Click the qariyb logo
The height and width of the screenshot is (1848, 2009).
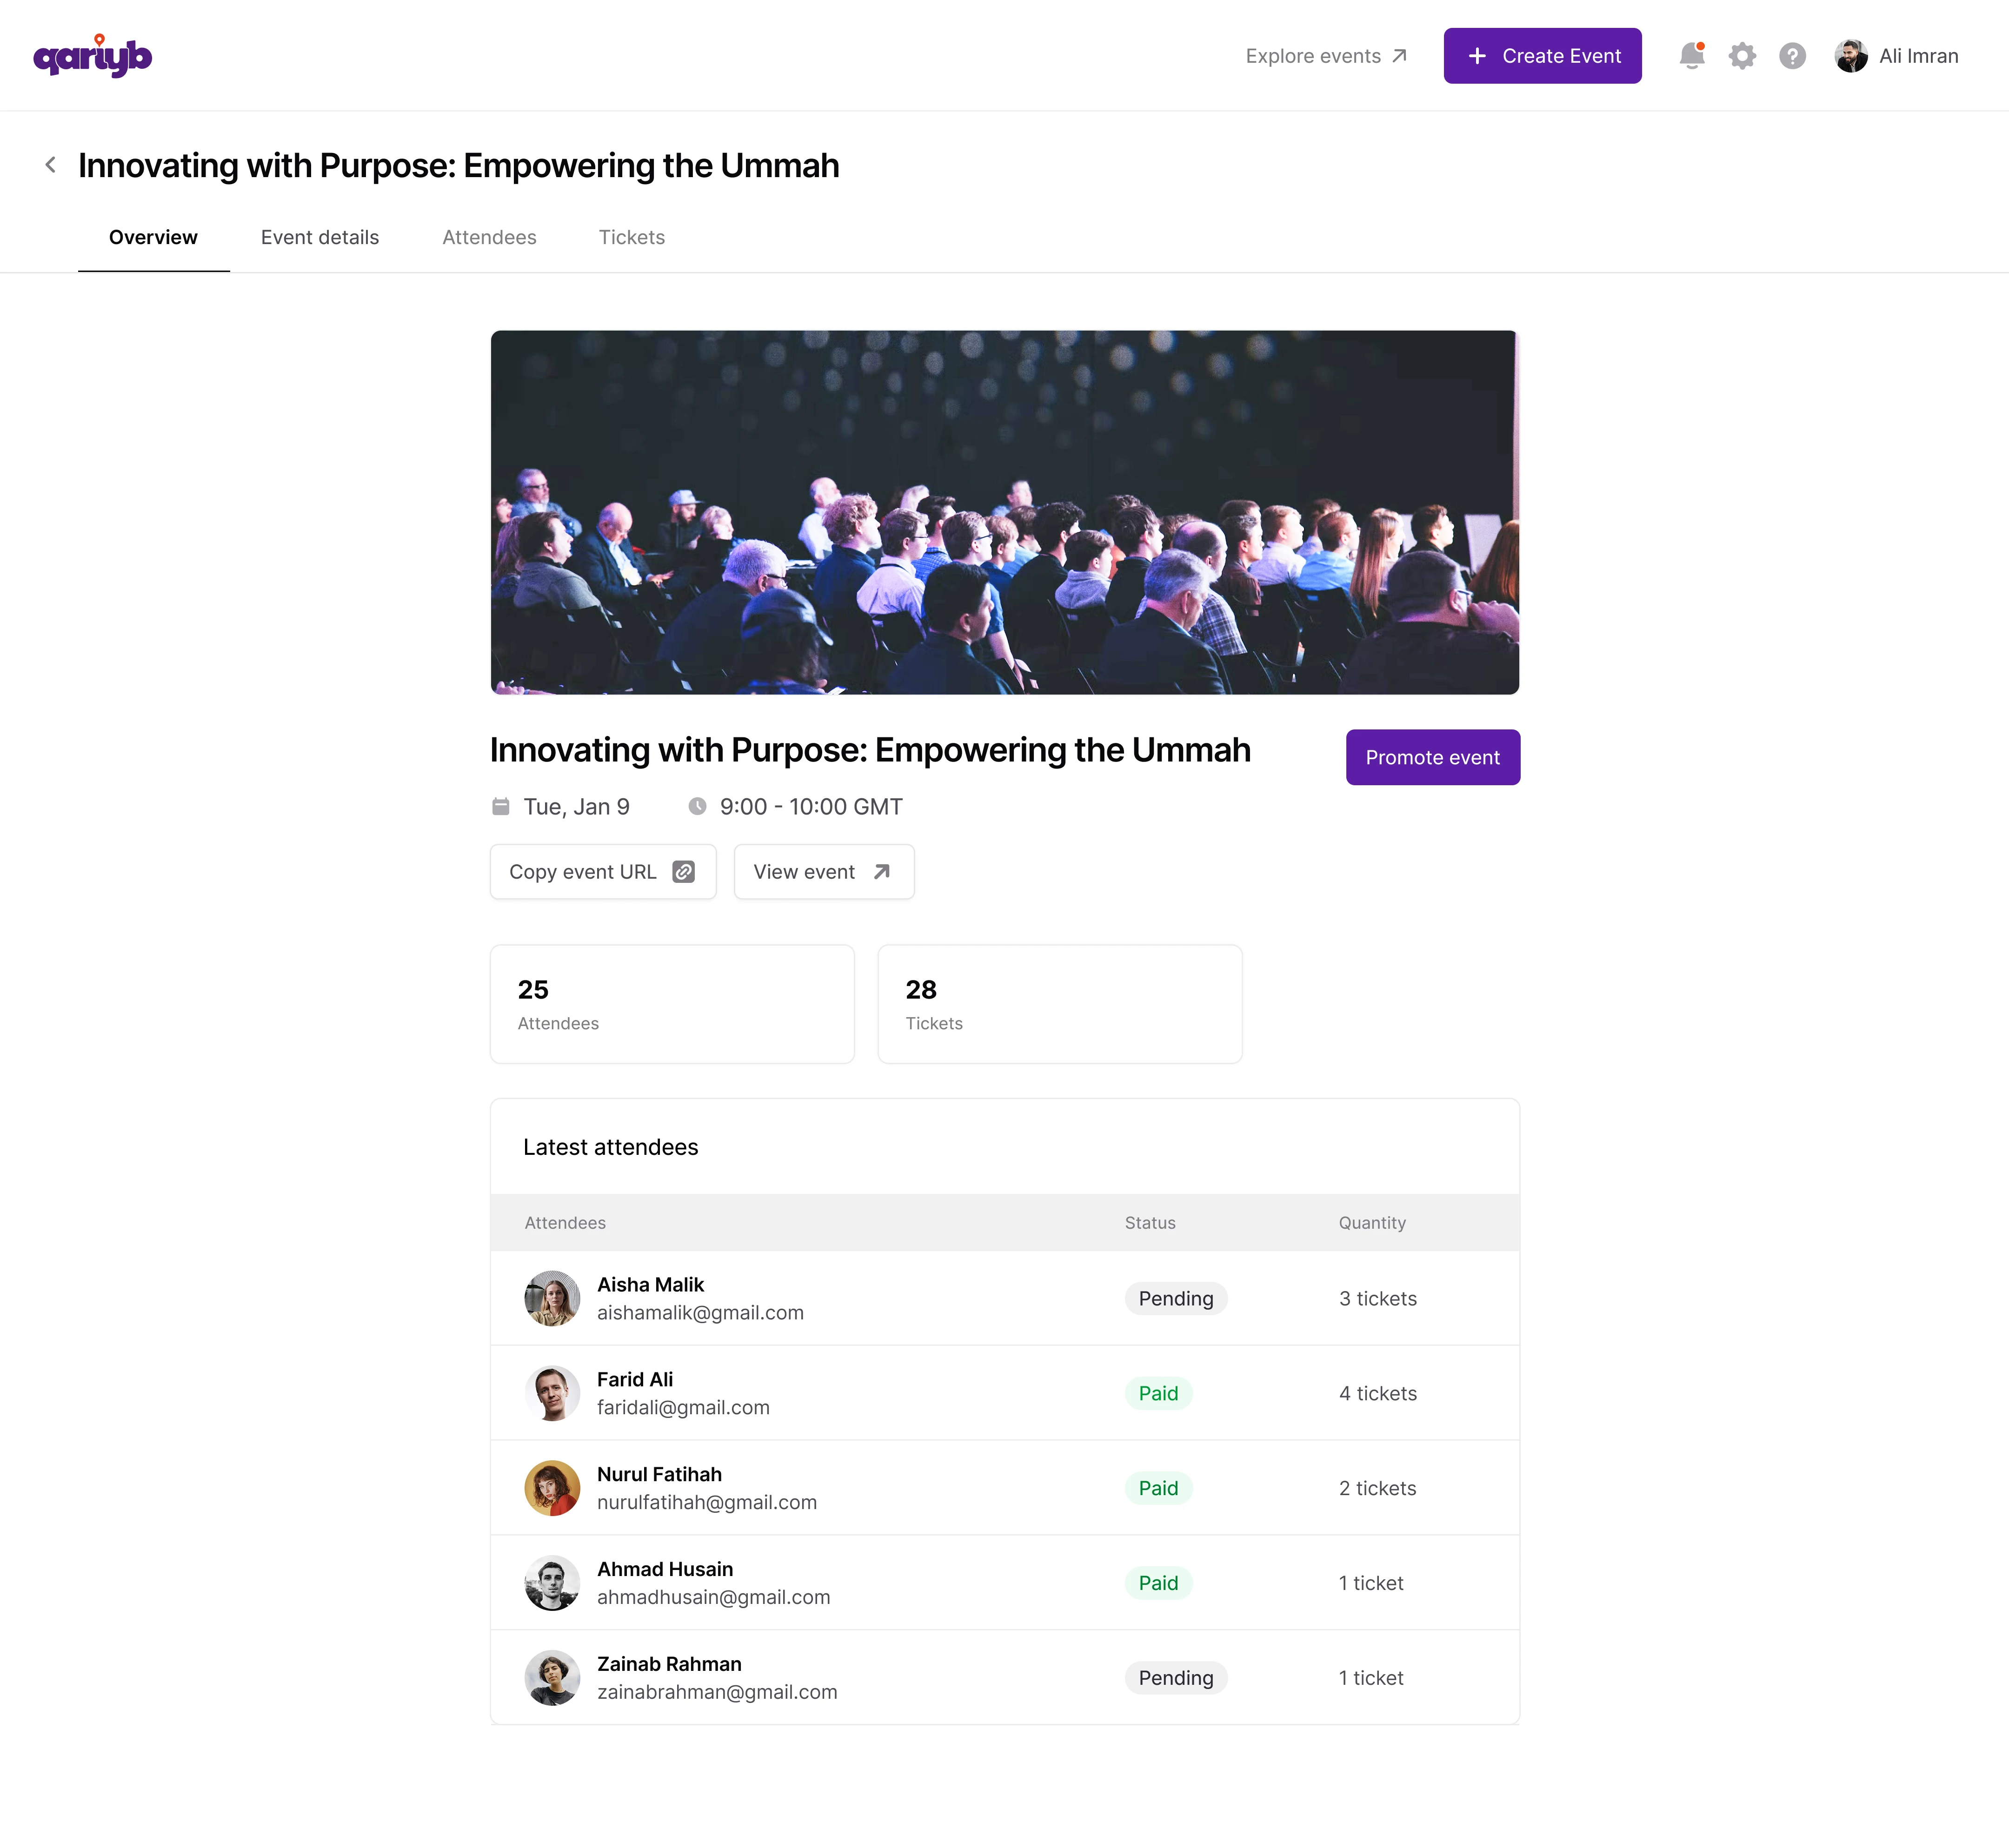92,56
